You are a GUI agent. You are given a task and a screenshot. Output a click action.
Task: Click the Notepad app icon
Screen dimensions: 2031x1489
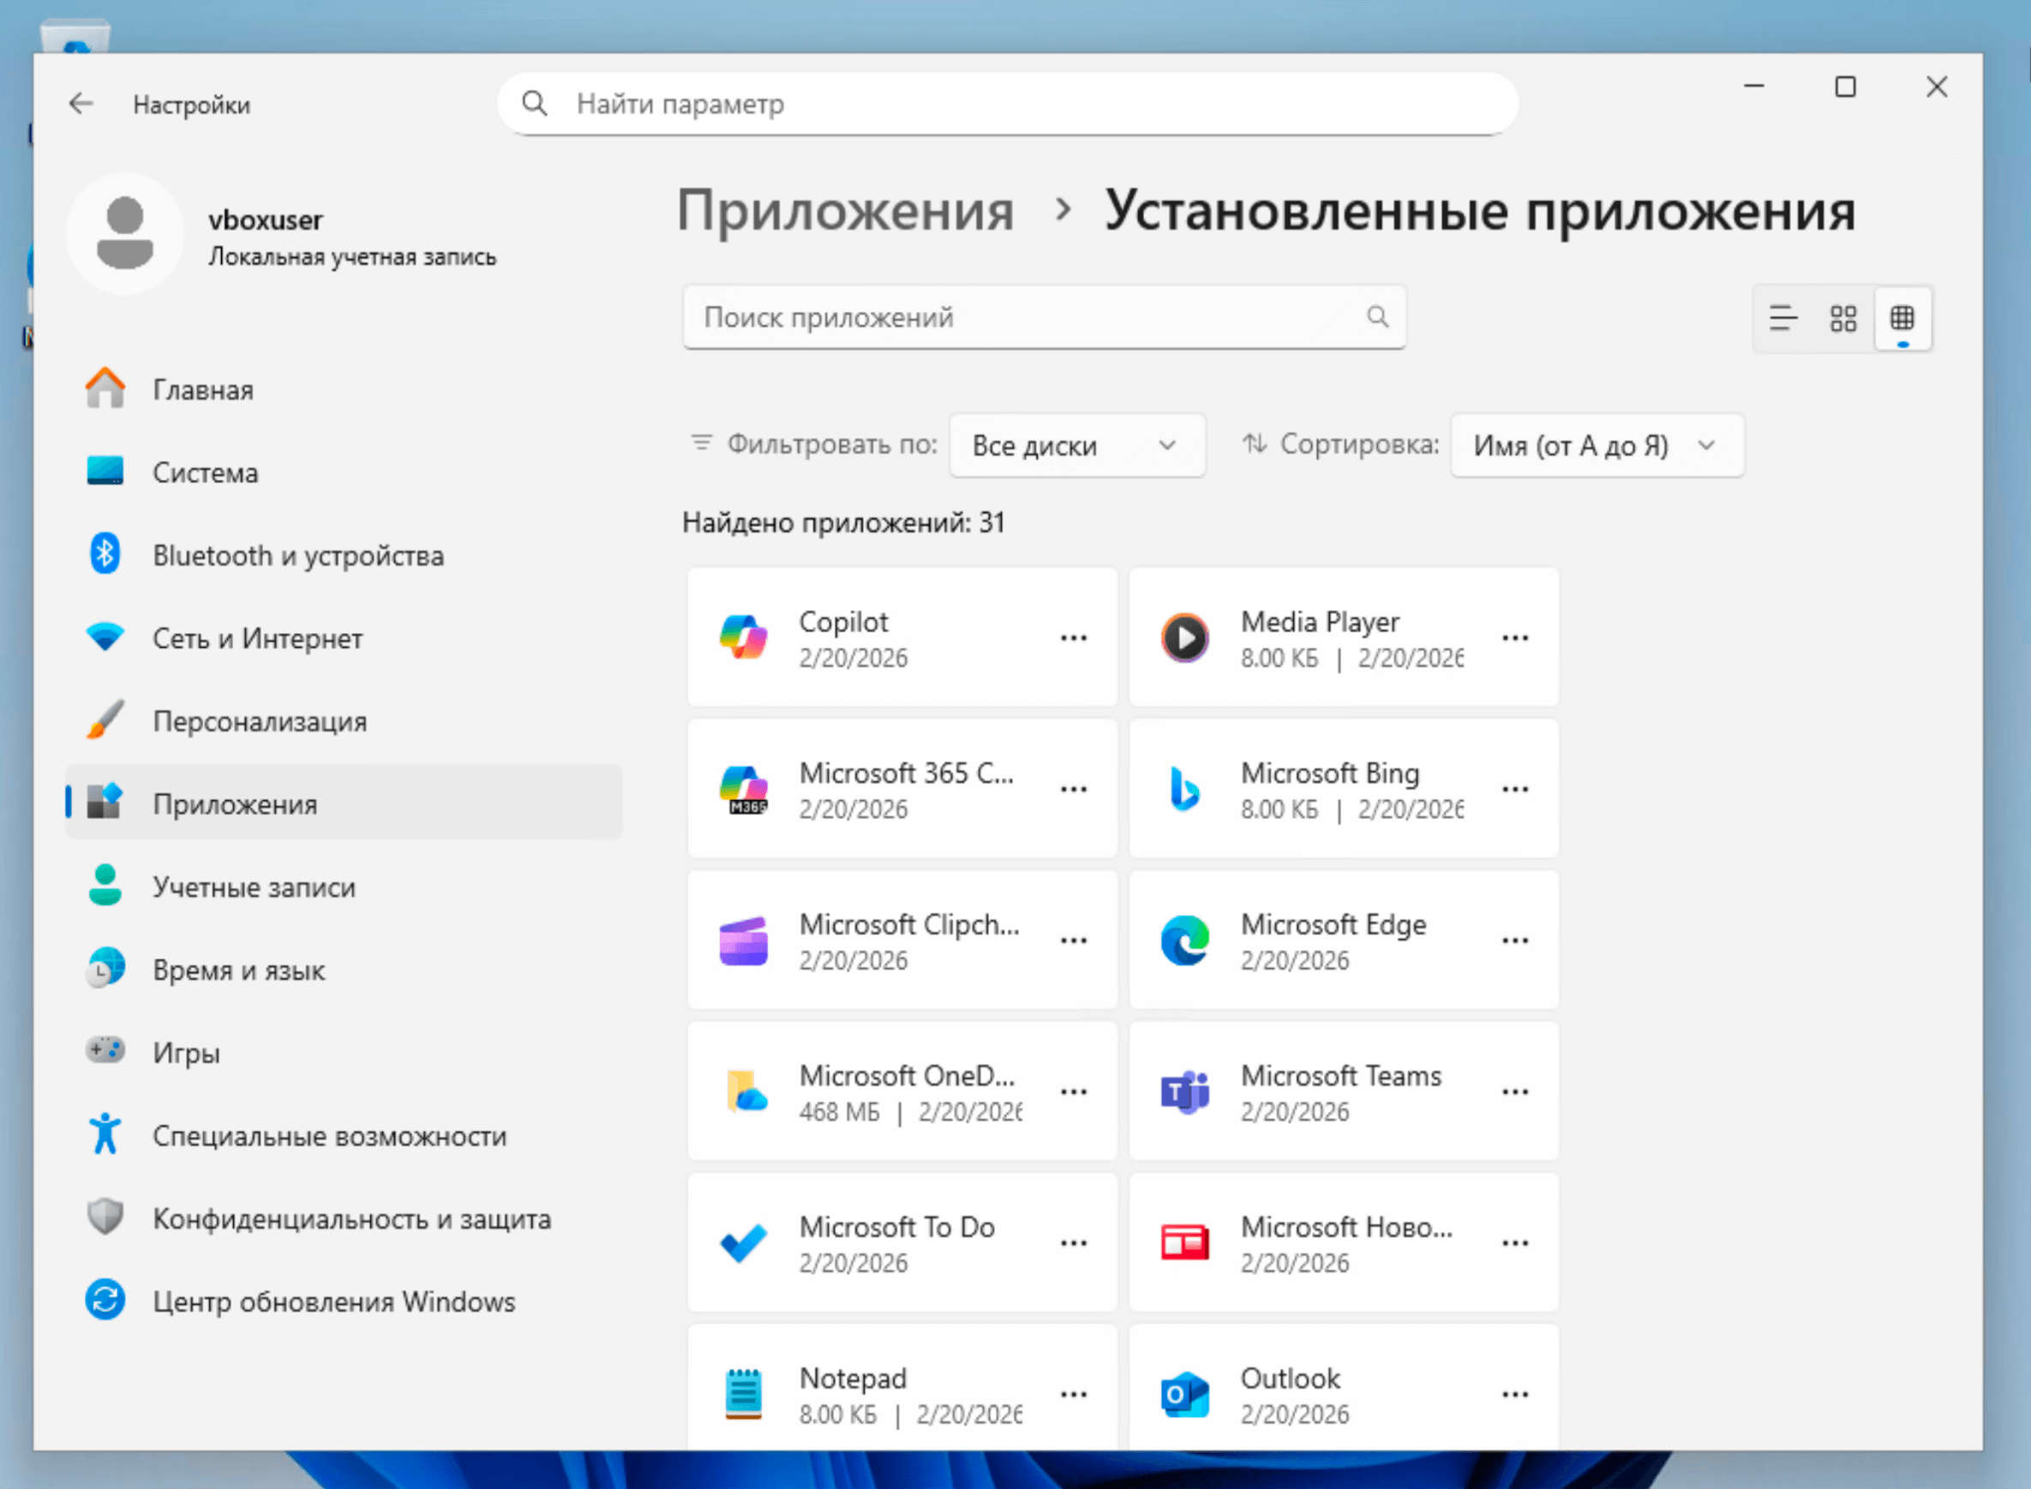pos(743,1395)
